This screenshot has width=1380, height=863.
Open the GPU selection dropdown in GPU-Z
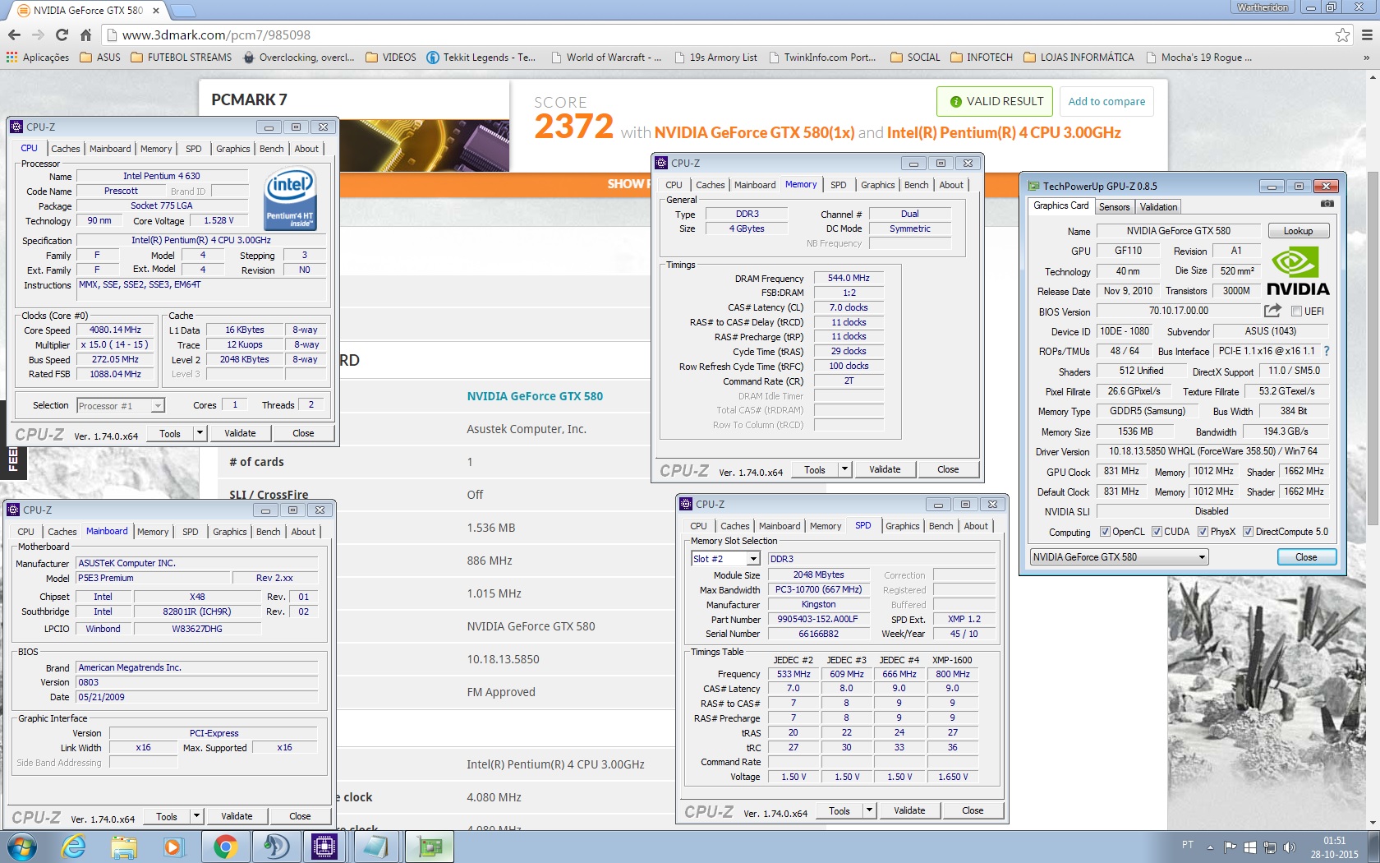tap(1119, 557)
